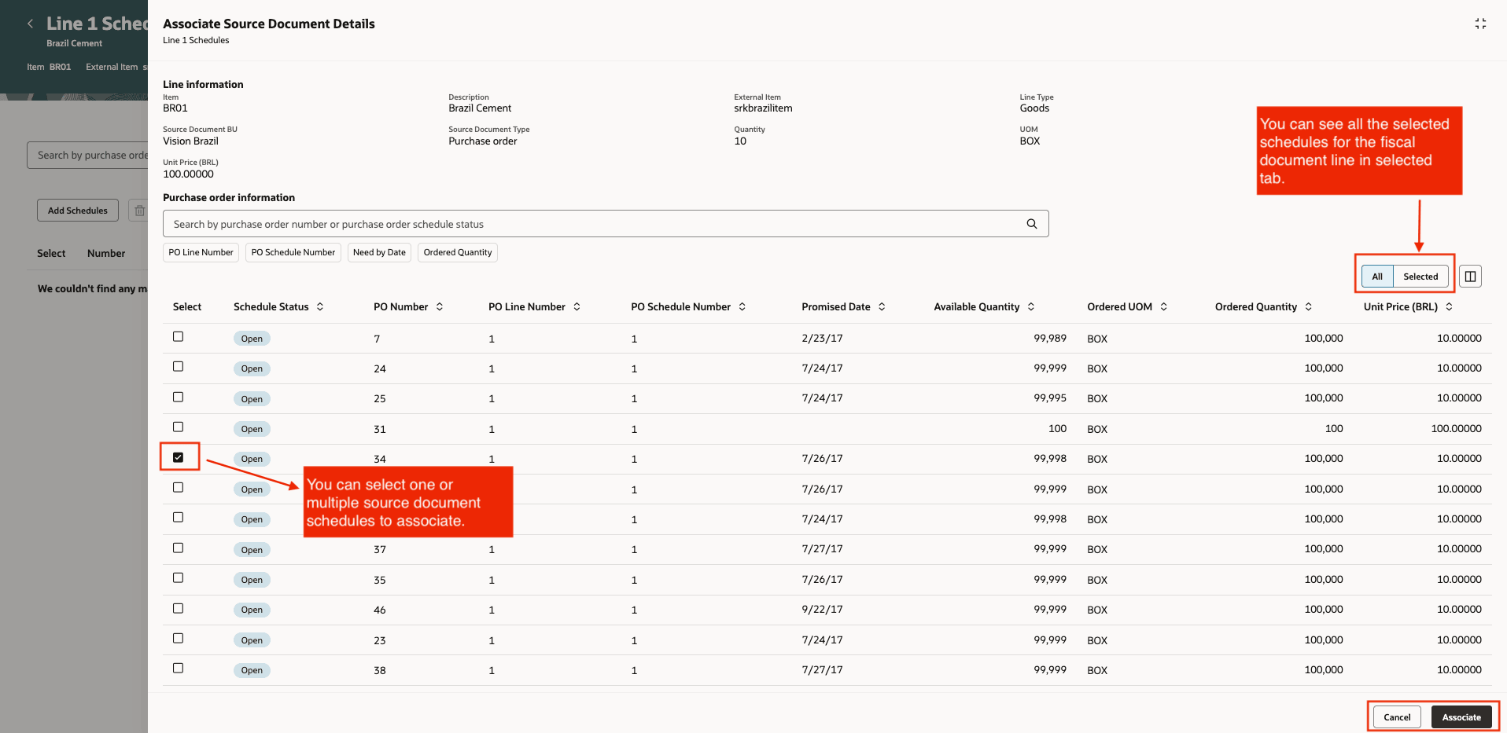Click the PO Schedule Number filter chip
The width and height of the screenshot is (1507, 733).
[293, 252]
